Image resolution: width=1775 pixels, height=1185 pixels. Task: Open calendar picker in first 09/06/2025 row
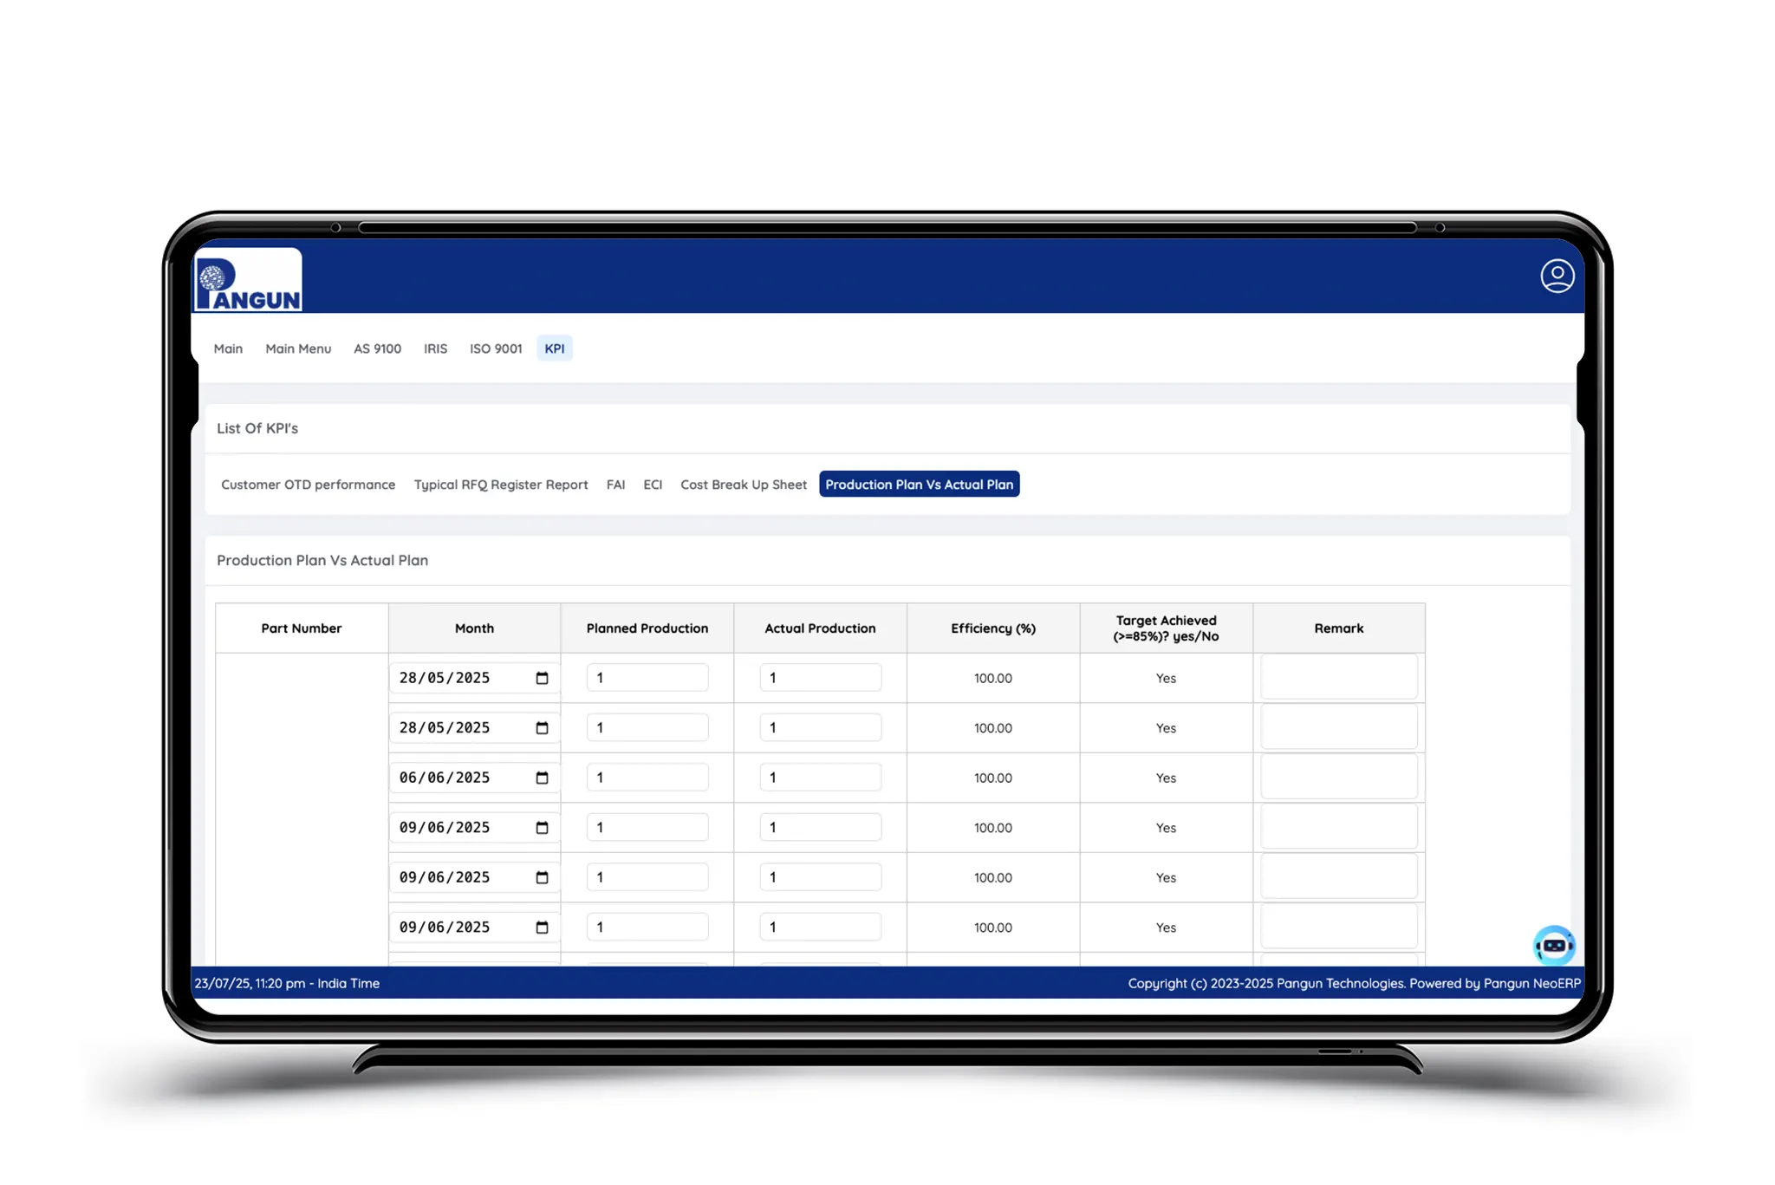[x=542, y=828]
